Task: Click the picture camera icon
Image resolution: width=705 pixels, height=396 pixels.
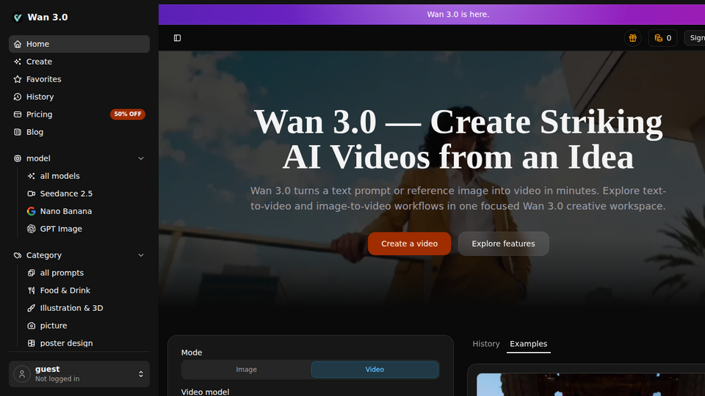Action: click(31, 326)
